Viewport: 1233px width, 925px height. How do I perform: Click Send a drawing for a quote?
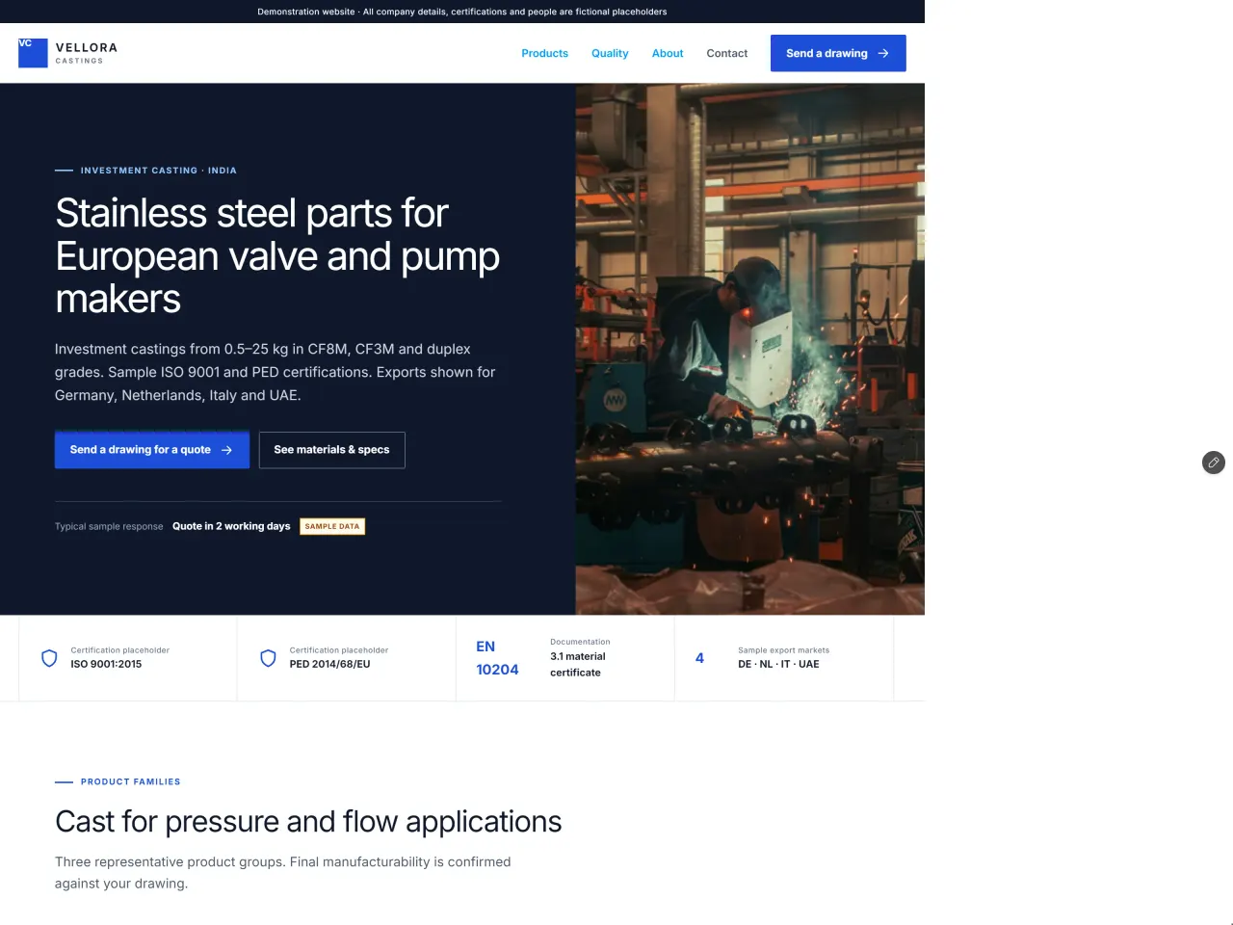pyautogui.click(x=152, y=450)
